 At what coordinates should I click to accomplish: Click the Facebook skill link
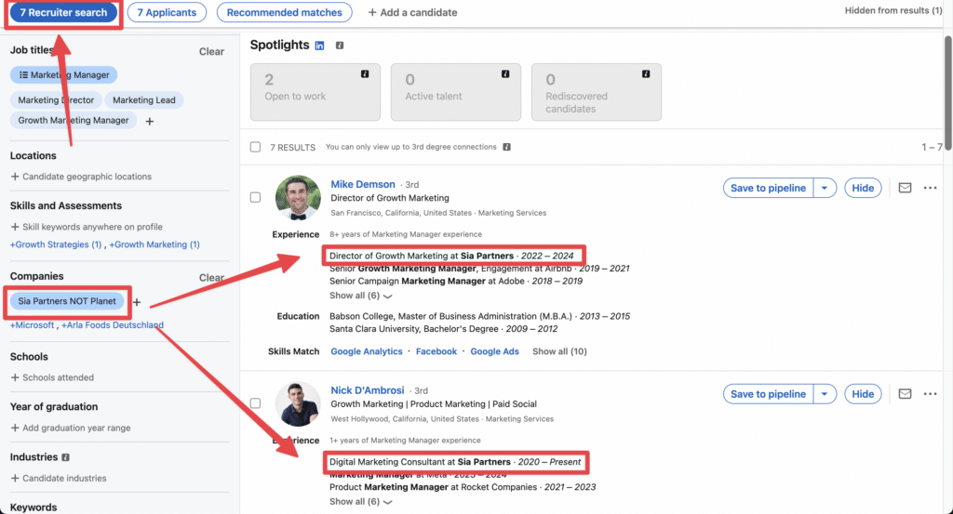tap(436, 351)
